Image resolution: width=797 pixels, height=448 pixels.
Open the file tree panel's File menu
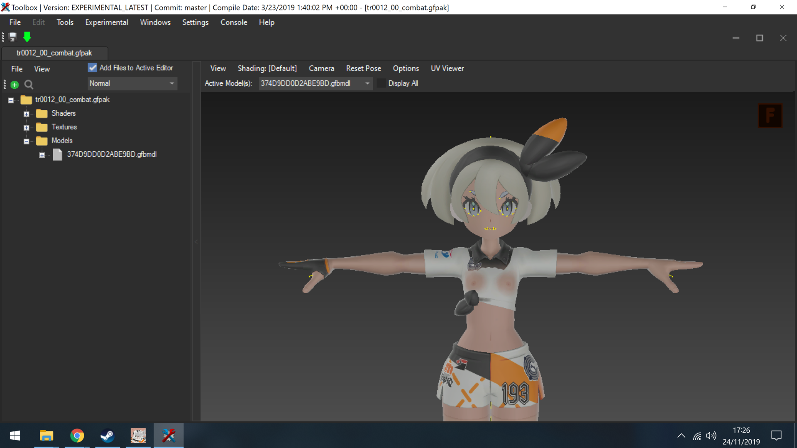[17, 69]
